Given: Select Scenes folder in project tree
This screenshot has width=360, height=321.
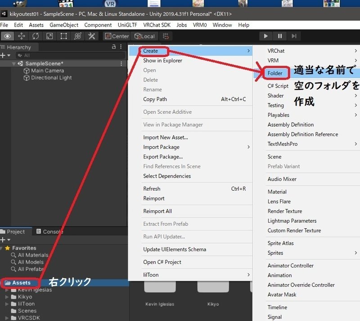Looking at the screenshot, I should (x=24, y=311).
